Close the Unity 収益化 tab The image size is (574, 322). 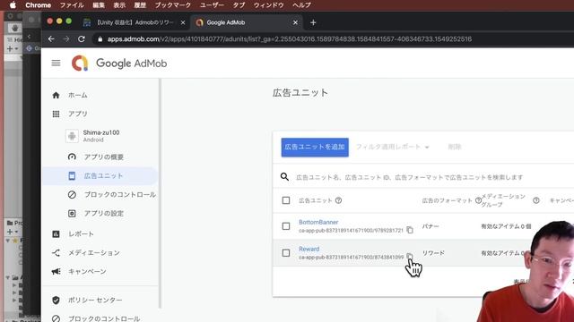click(x=183, y=22)
